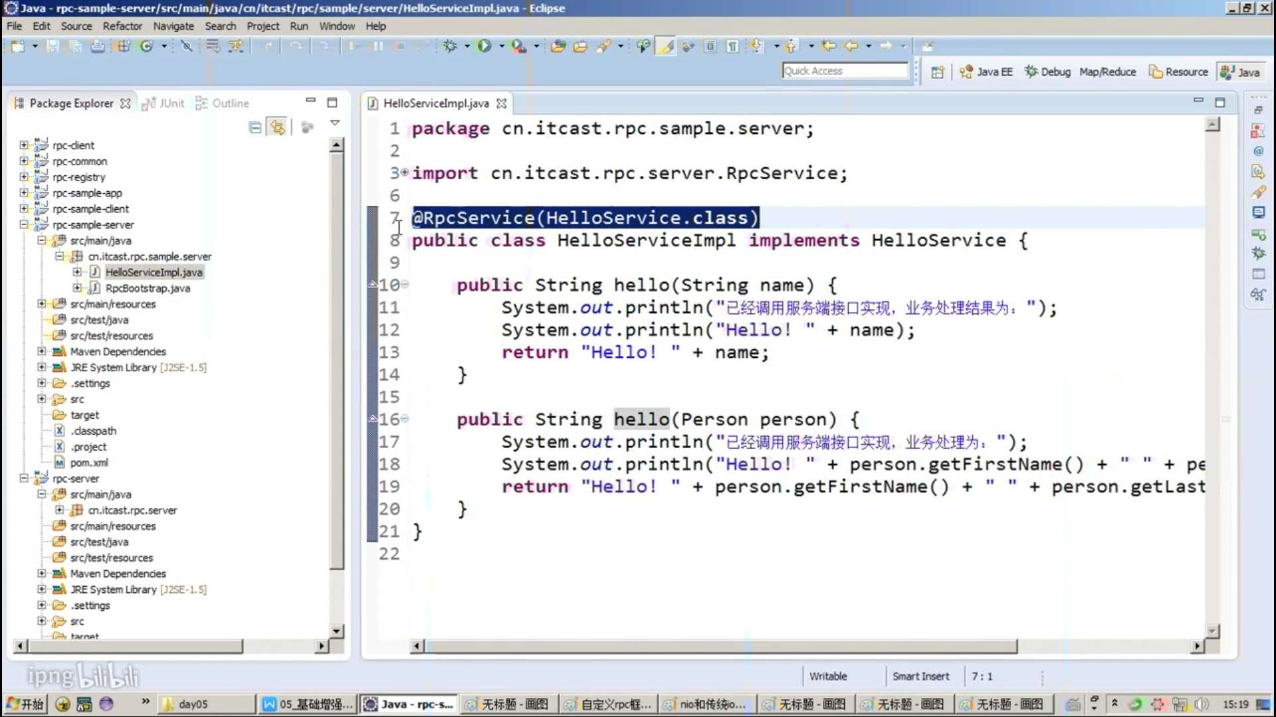
Task: Switch to the JUnit tab
Action: coord(163,104)
